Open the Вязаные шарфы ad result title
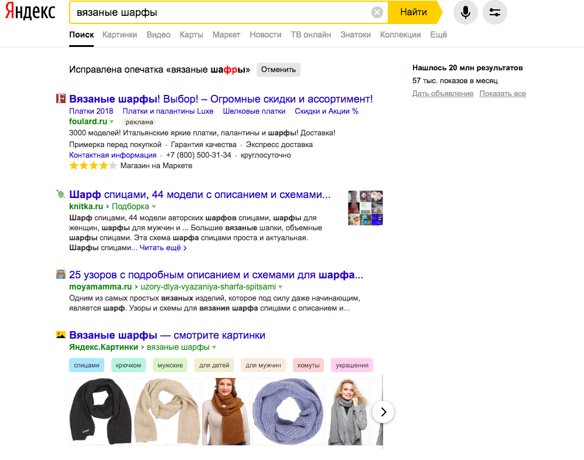Screen dimensions: 584x460 (221, 99)
